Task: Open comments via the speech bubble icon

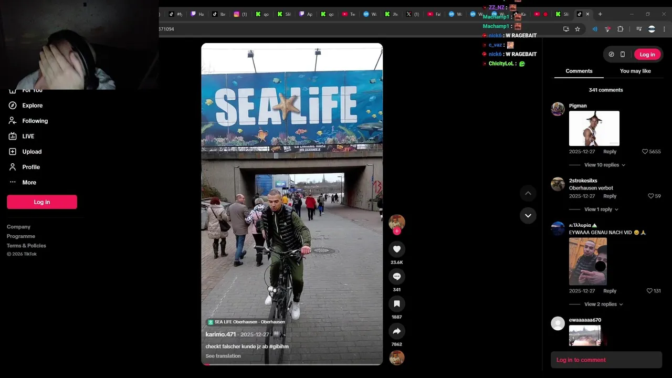Action: [x=396, y=276]
